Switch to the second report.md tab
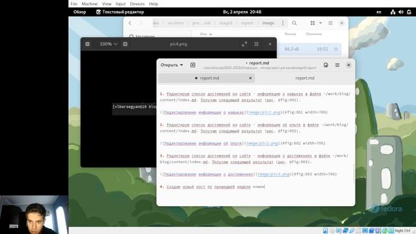Viewport: 416px width, 234px height. coord(305,78)
